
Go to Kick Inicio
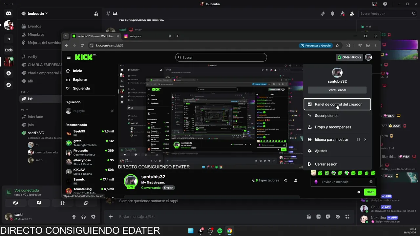77,71
